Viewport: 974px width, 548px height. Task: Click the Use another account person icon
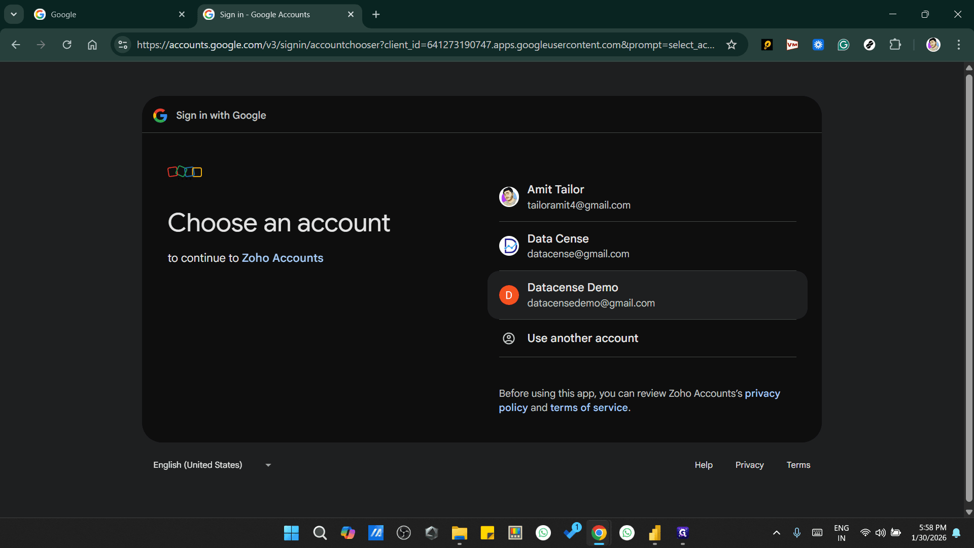[x=509, y=338]
